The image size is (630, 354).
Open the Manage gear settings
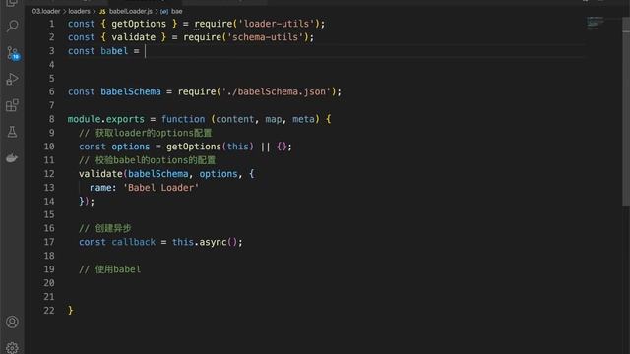[12, 347]
